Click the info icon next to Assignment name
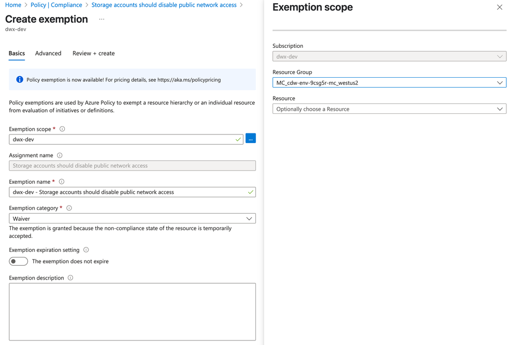Screen dimensions: 513x345 point(60,156)
